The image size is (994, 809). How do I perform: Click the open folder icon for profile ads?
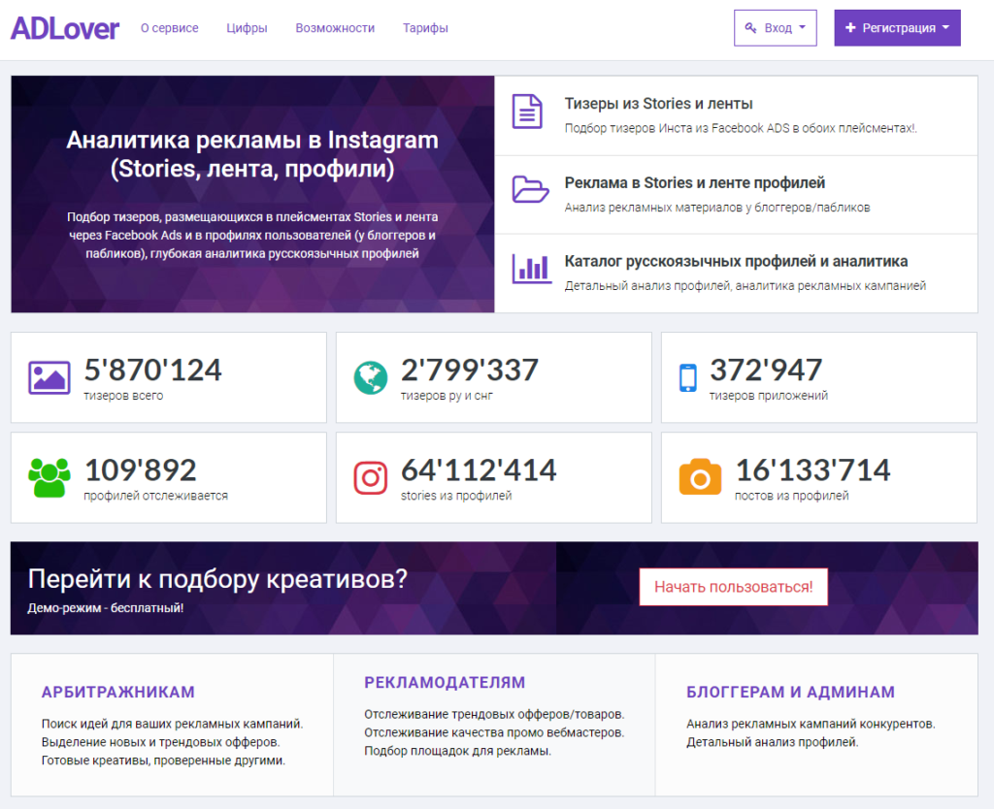click(530, 189)
